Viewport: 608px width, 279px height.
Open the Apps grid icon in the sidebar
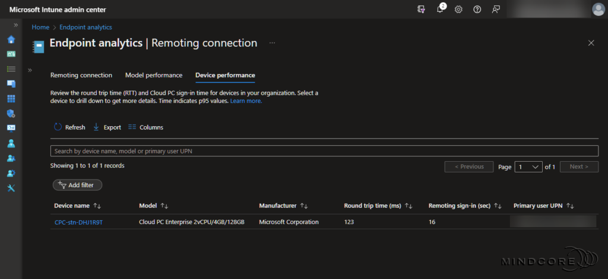click(11, 99)
